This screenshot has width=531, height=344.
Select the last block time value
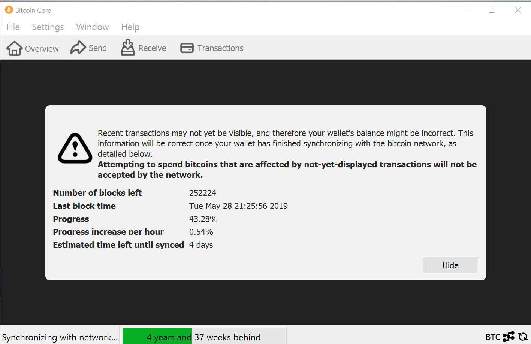(x=238, y=206)
